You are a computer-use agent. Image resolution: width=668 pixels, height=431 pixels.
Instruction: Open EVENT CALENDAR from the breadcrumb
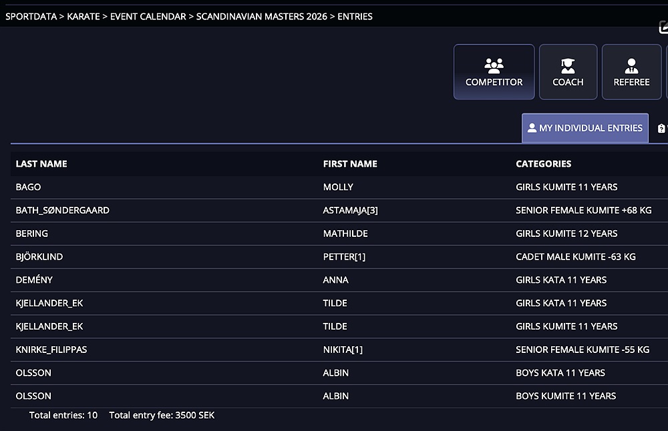(x=148, y=17)
